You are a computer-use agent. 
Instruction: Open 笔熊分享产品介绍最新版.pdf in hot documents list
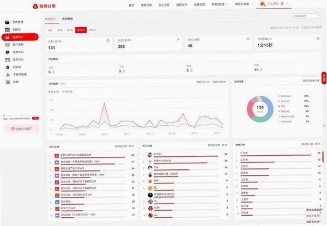76,155
